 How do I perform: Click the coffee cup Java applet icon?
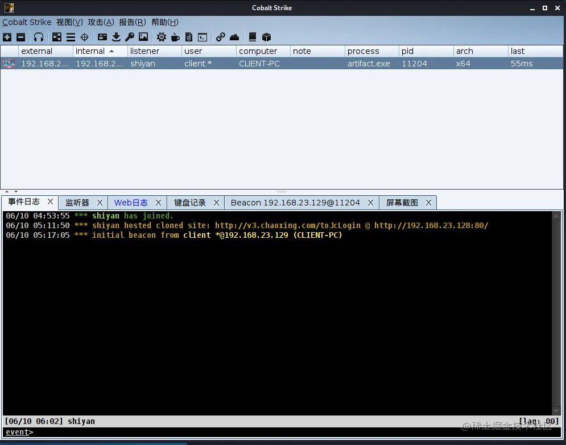(x=175, y=37)
